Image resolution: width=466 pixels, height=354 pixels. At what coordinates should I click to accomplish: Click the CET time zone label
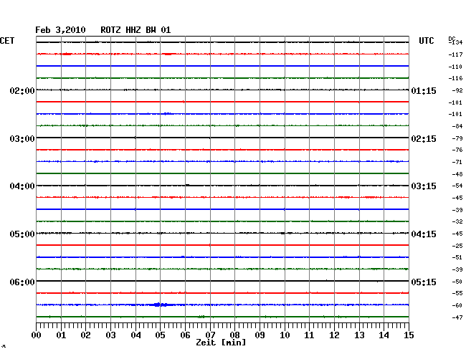[7, 41]
